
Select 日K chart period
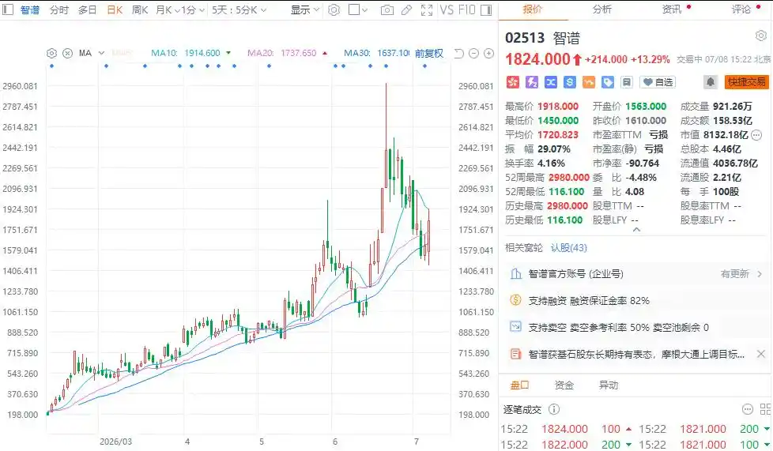coord(115,9)
